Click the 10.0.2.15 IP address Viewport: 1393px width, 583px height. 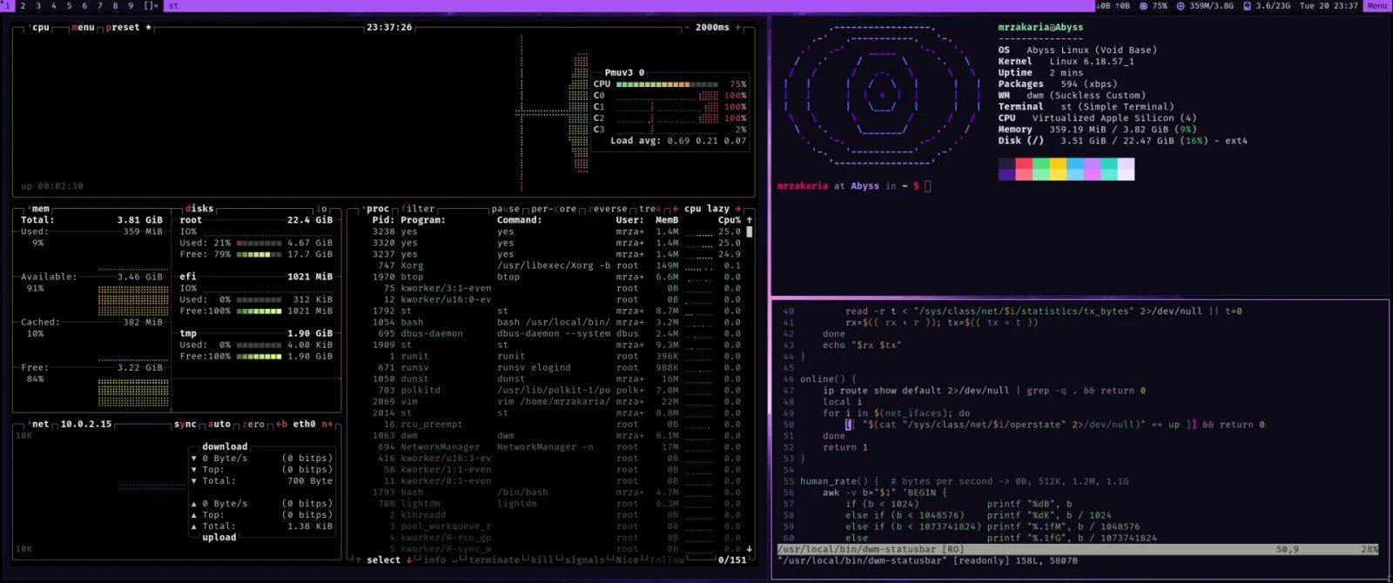pos(86,424)
